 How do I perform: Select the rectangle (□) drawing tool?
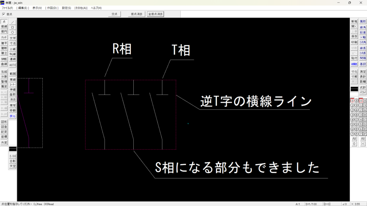pos(13,27)
